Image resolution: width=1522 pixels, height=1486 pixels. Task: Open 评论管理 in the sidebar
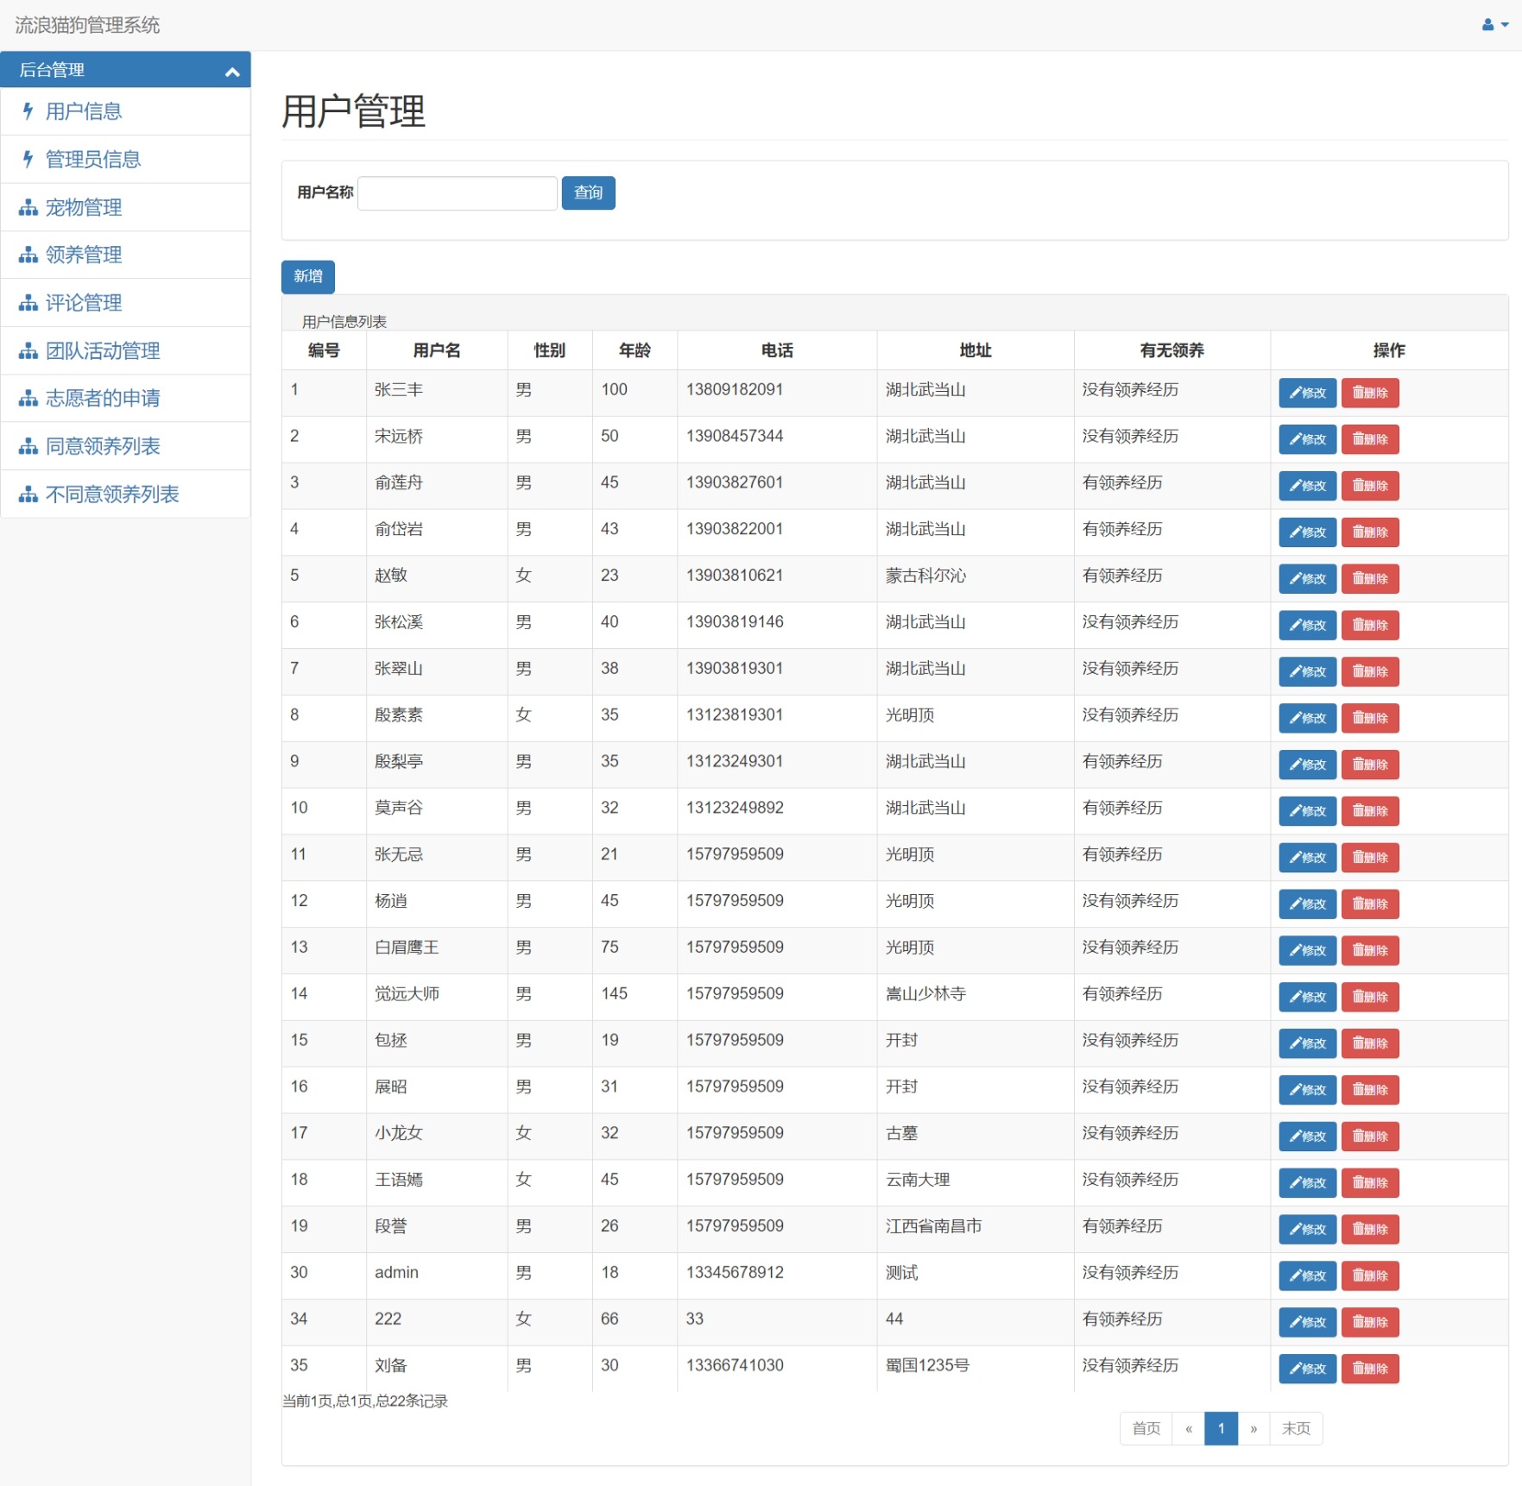pos(84,304)
